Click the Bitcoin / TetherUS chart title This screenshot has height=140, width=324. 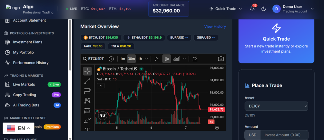pyautogui.click(x=120, y=69)
